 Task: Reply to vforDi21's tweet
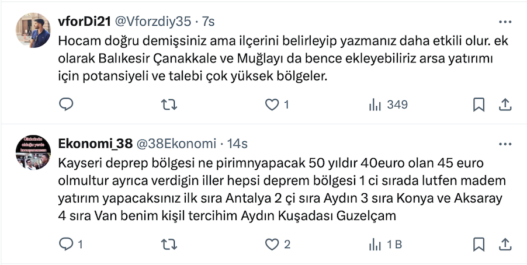67,104
